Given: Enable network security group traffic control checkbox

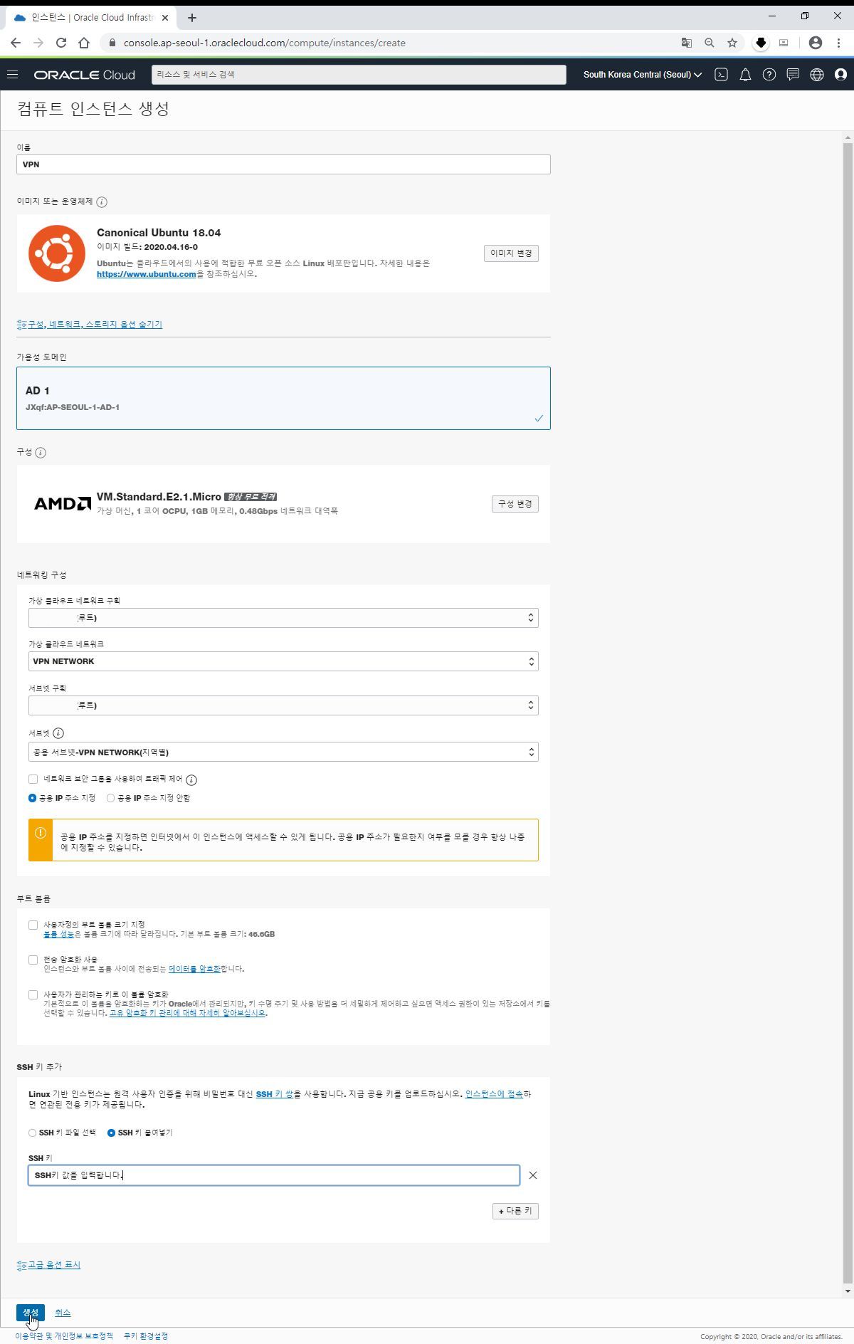Looking at the screenshot, I should (33, 779).
